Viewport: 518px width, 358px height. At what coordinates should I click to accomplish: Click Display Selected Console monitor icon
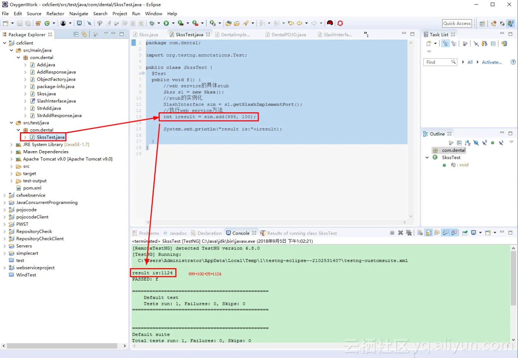click(x=474, y=233)
